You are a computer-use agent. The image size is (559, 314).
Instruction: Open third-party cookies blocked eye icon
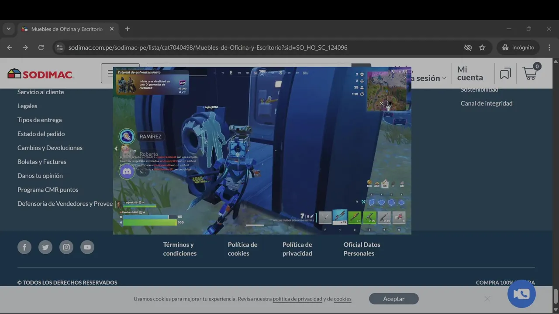(x=468, y=48)
